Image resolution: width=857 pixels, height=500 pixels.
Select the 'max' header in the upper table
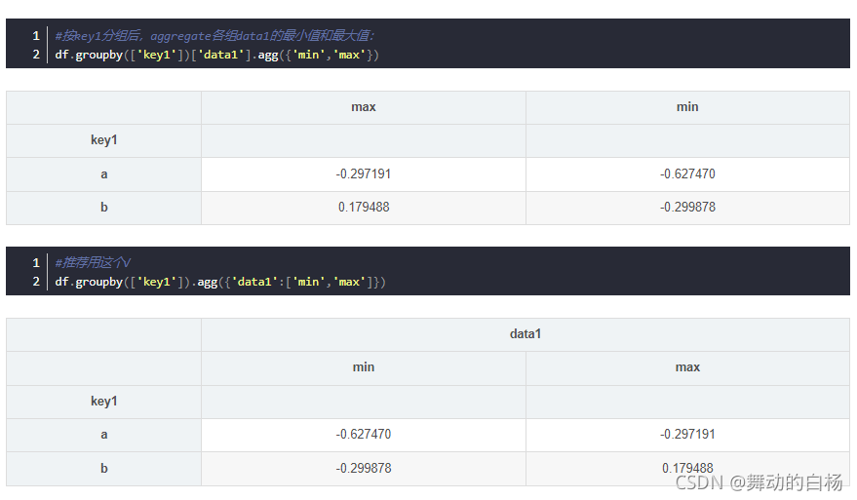tap(364, 107)
